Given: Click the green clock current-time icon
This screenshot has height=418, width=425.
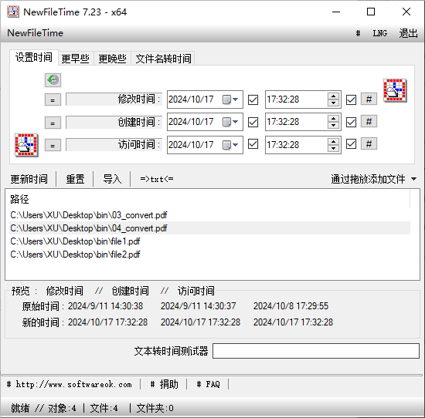Looking at the screenshot, I should tap(53, 80).
